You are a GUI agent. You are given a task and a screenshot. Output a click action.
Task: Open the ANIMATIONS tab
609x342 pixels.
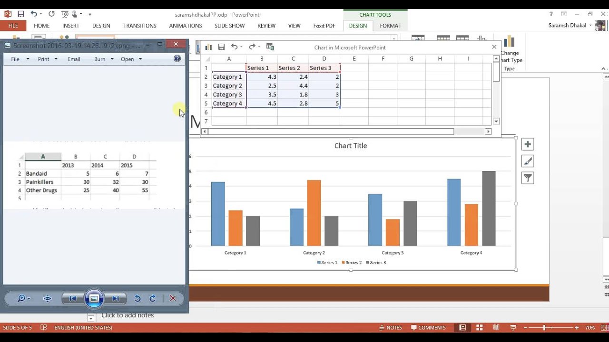point(186,26)
